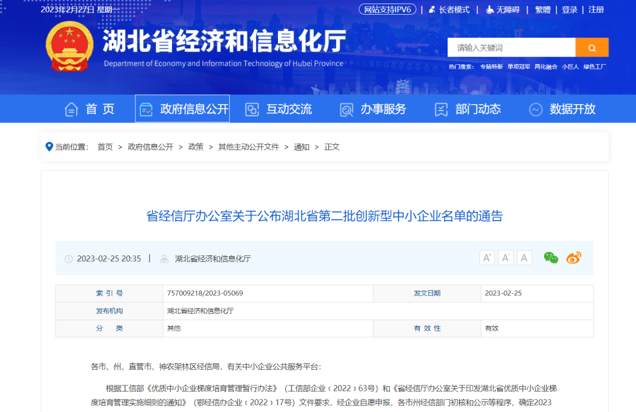Click the national emblem logo

pos(69,46)
